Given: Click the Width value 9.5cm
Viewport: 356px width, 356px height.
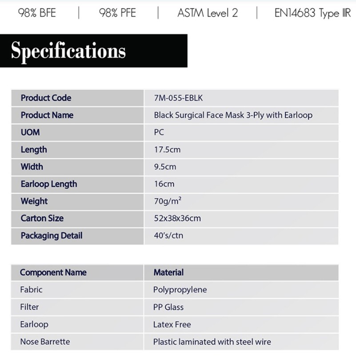Looking at the screenshot, I should click(x=165, y=167).
